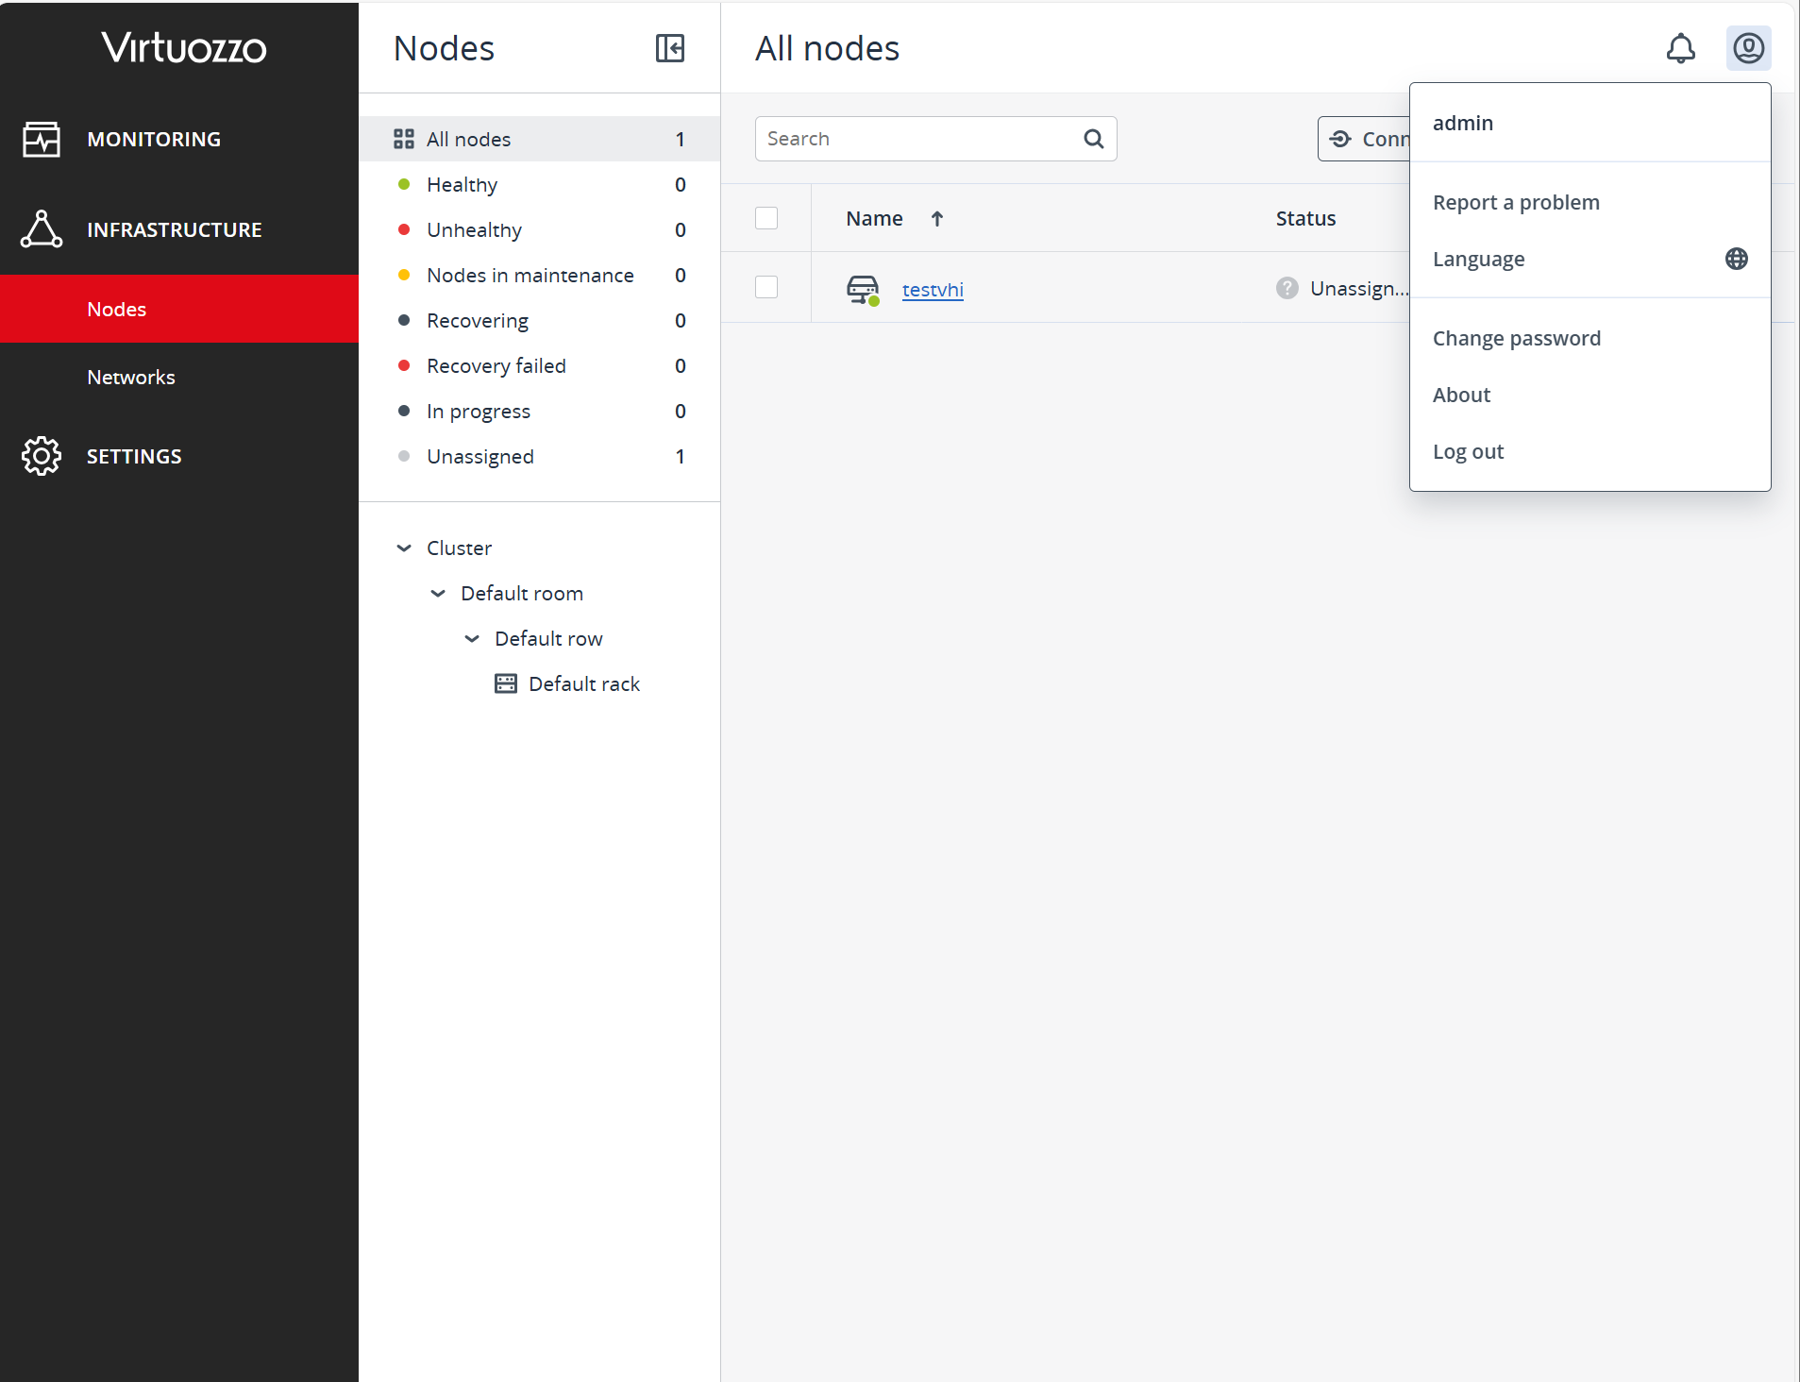
Task: Check the testvhi row checkbox
Action: (x=766, y=287)
